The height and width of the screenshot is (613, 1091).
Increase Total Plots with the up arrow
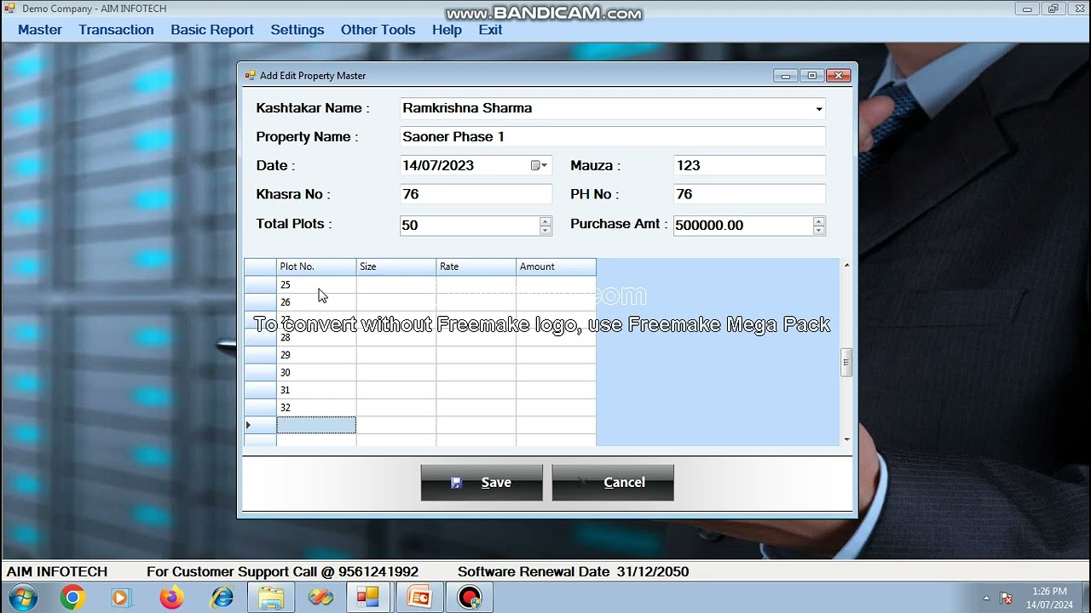[545, 221]
